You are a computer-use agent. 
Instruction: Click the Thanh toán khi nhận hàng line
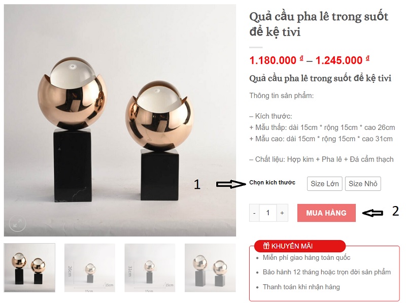click(x=301, y=287)
